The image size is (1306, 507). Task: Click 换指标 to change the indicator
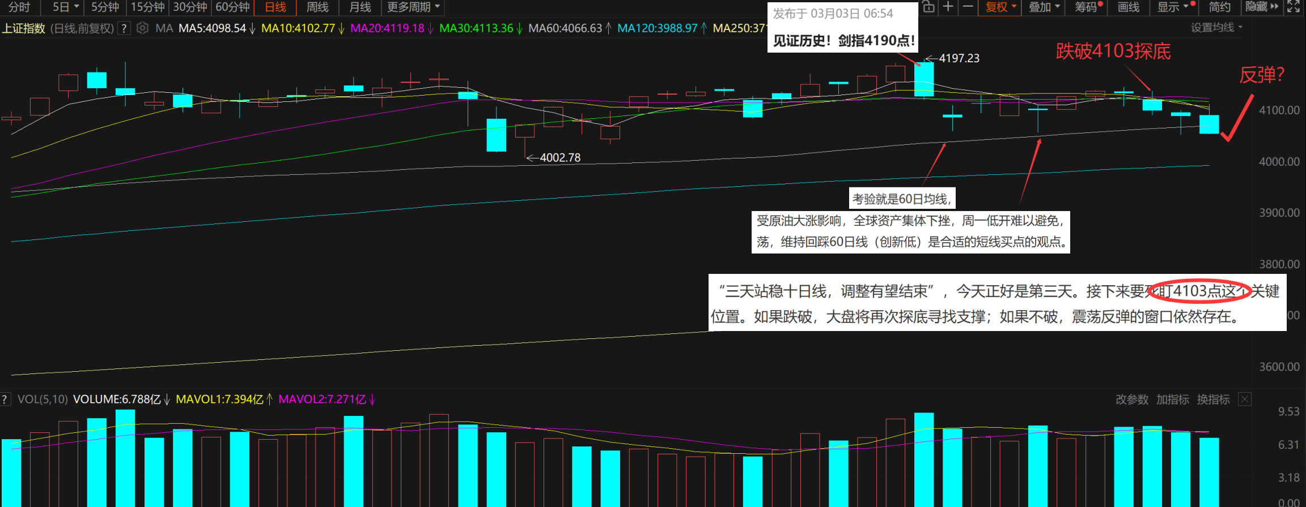(x=1213, y=399)
